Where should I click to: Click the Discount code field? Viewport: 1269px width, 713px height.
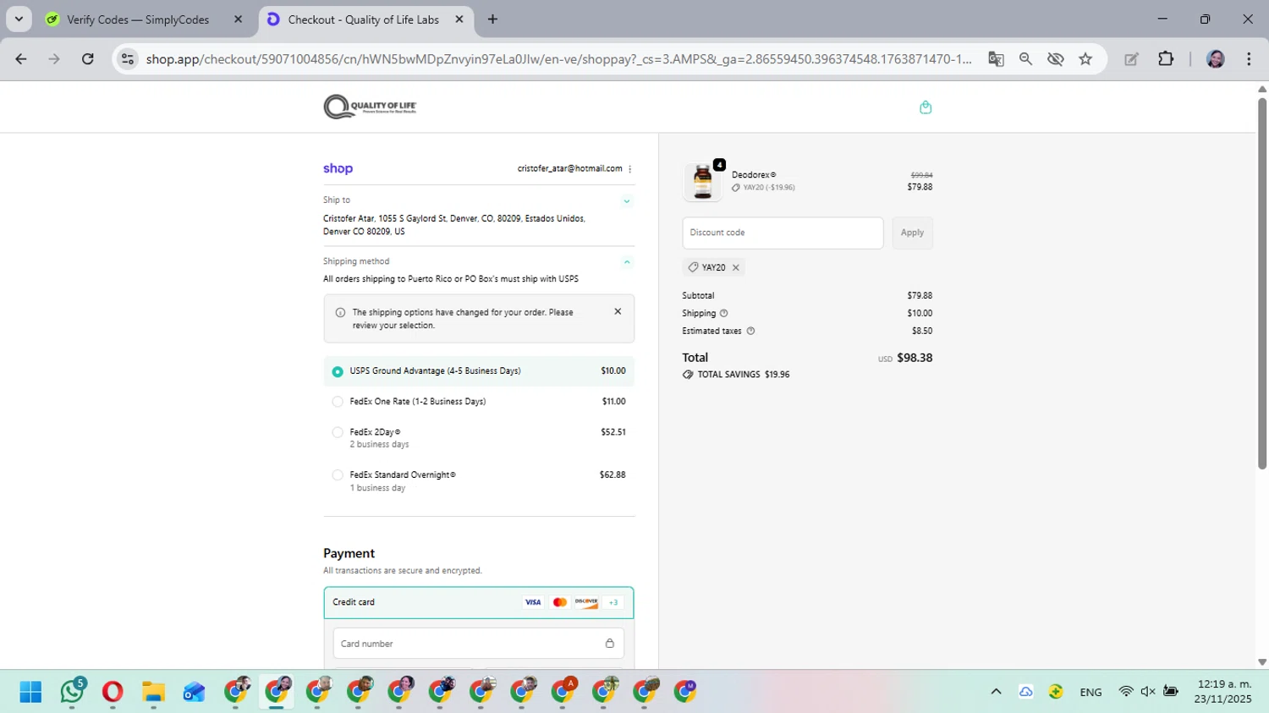pyautogui.click(x=783, y=233)
